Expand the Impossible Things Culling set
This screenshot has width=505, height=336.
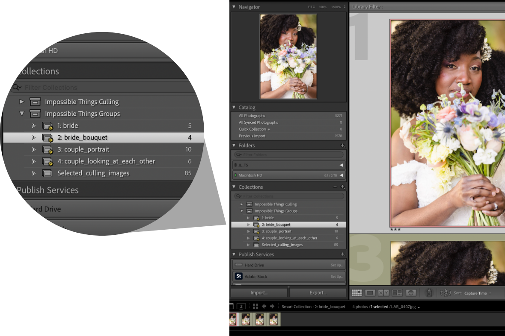click(242, 204)
